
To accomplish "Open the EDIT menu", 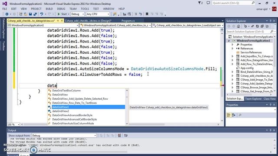I will click(x=13, y=9).
